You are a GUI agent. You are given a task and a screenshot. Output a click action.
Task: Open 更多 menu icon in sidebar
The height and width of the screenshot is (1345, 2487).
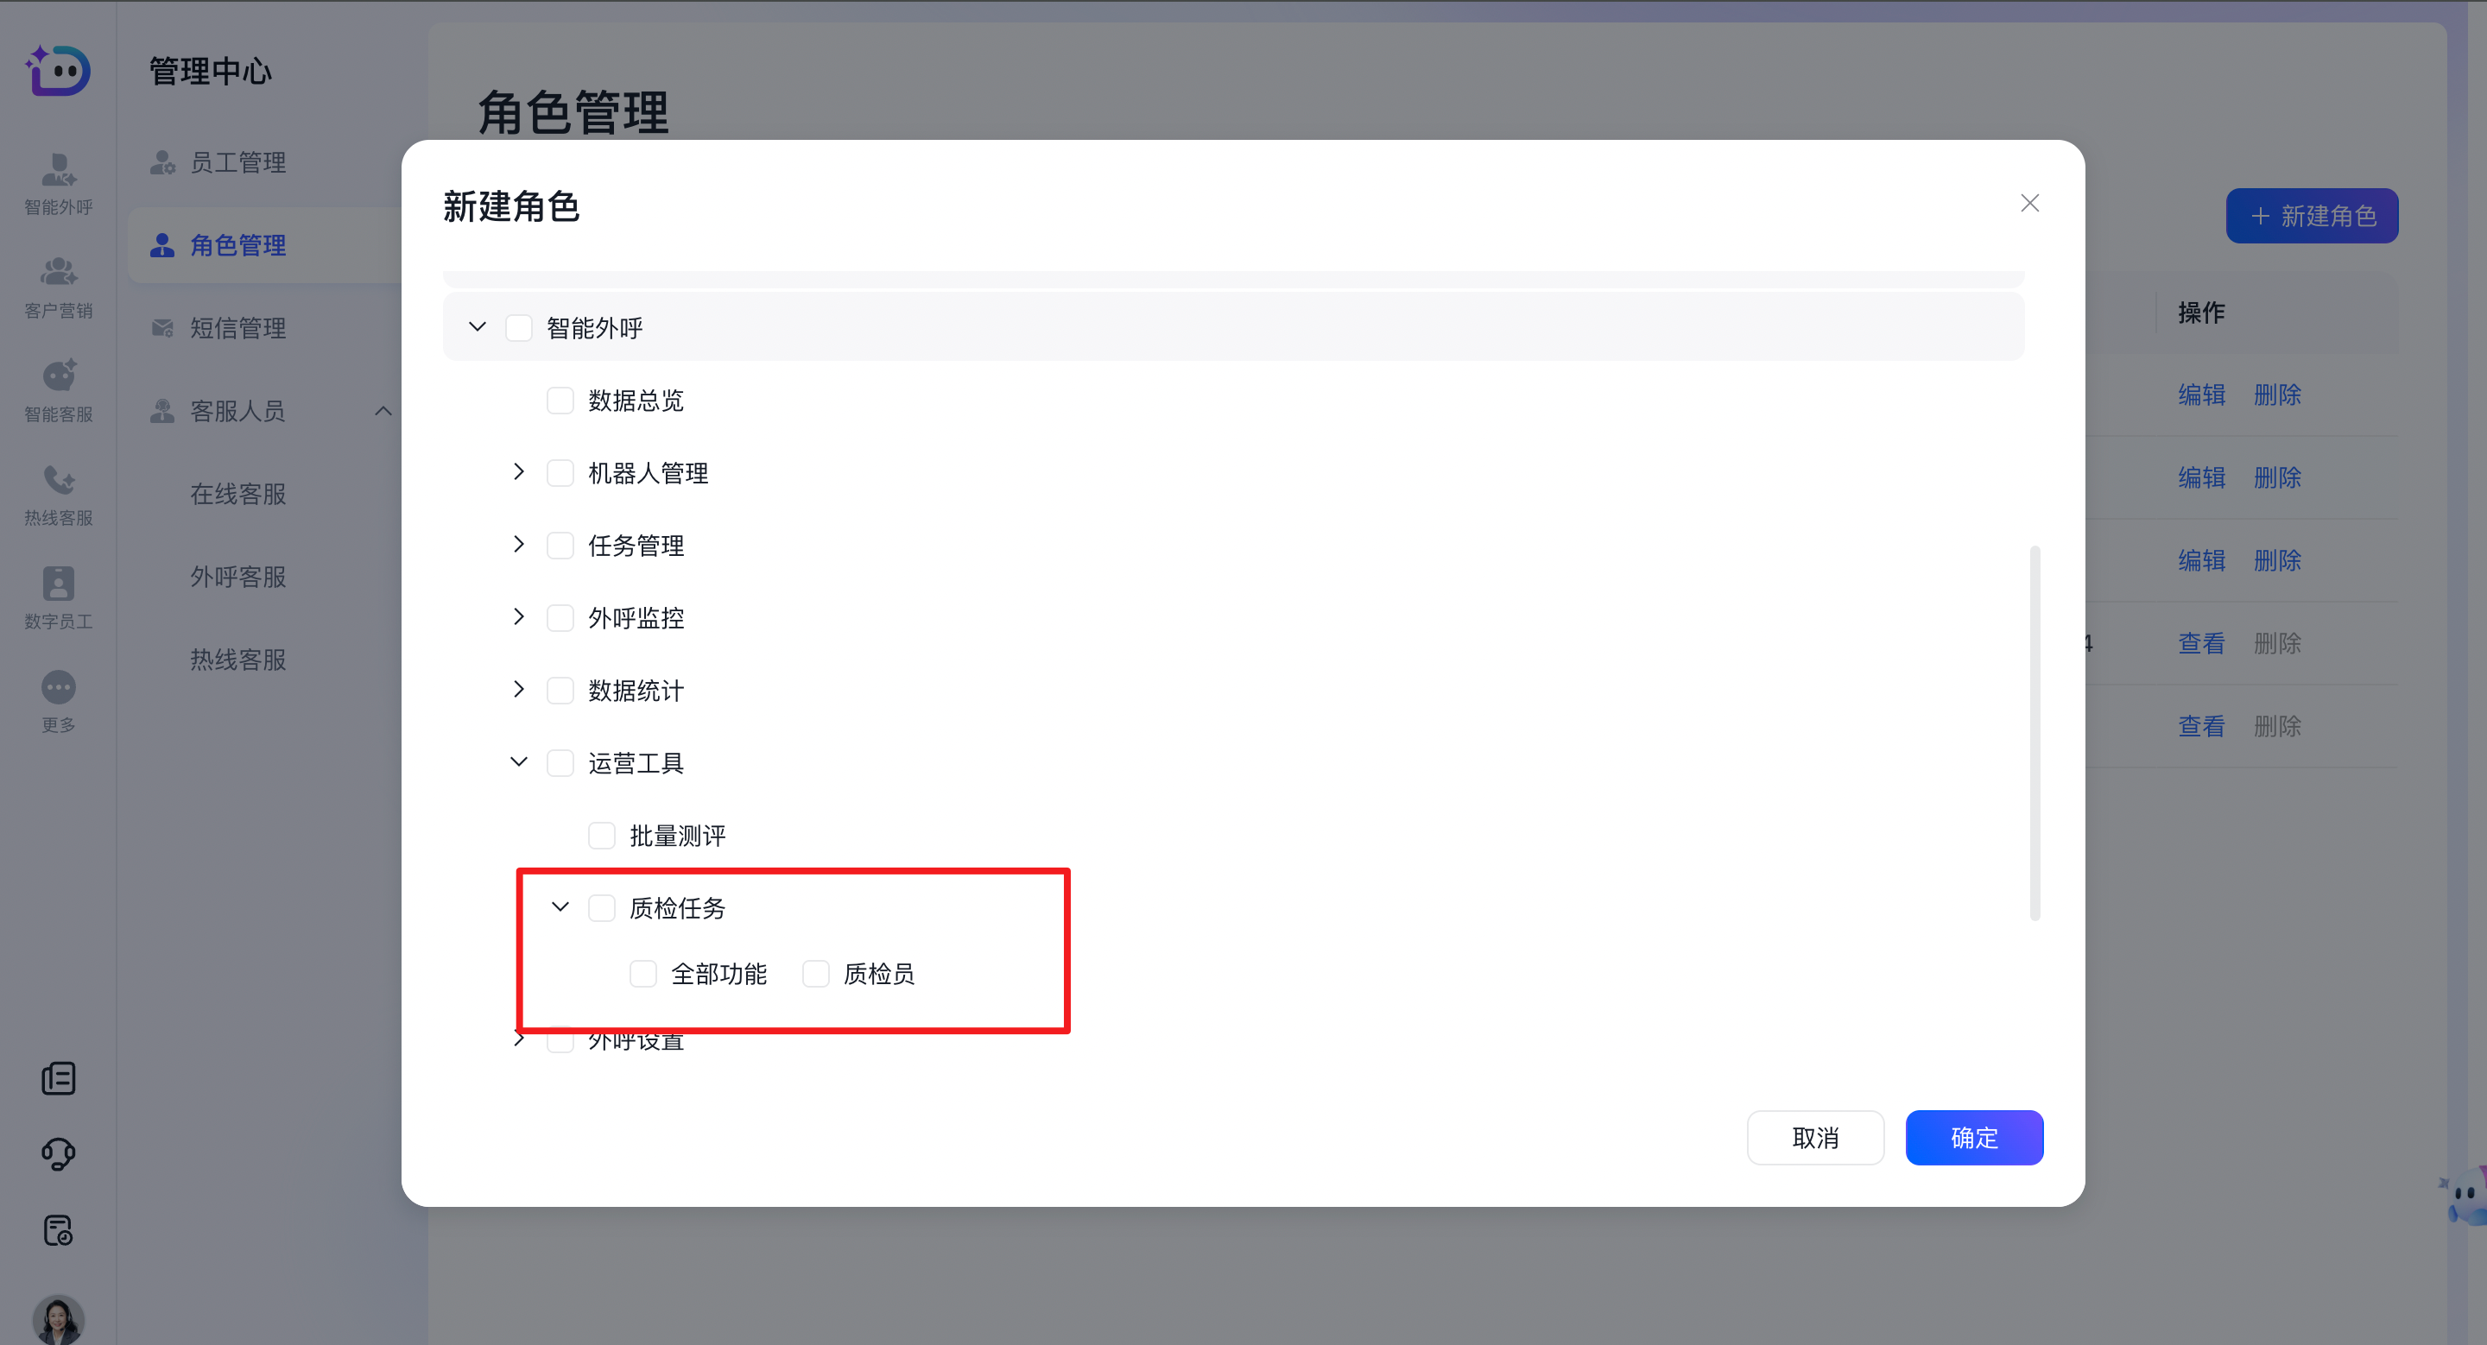(58, 702)
